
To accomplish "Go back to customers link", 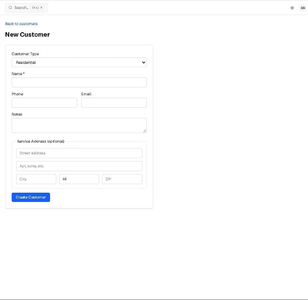I will pyautogui.click(x=21, y=24).
